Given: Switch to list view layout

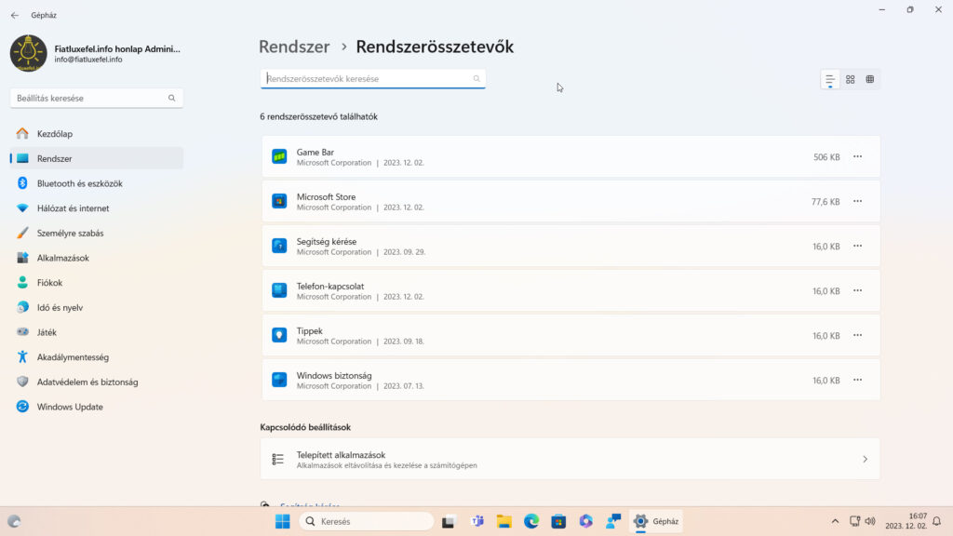Looking at the screenshot, I should click(829, 80).
